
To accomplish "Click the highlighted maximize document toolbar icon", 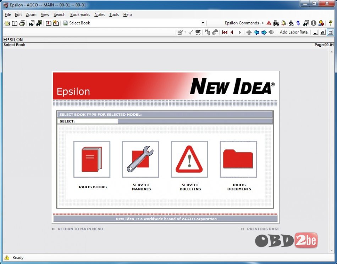I will tap(330, 33).
